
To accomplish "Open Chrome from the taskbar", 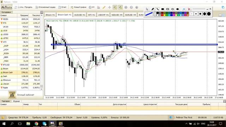I will (x=36, y=124).
